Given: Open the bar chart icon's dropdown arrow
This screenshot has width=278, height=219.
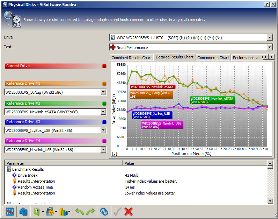Looking at the screenshot, I should [69, 212].
